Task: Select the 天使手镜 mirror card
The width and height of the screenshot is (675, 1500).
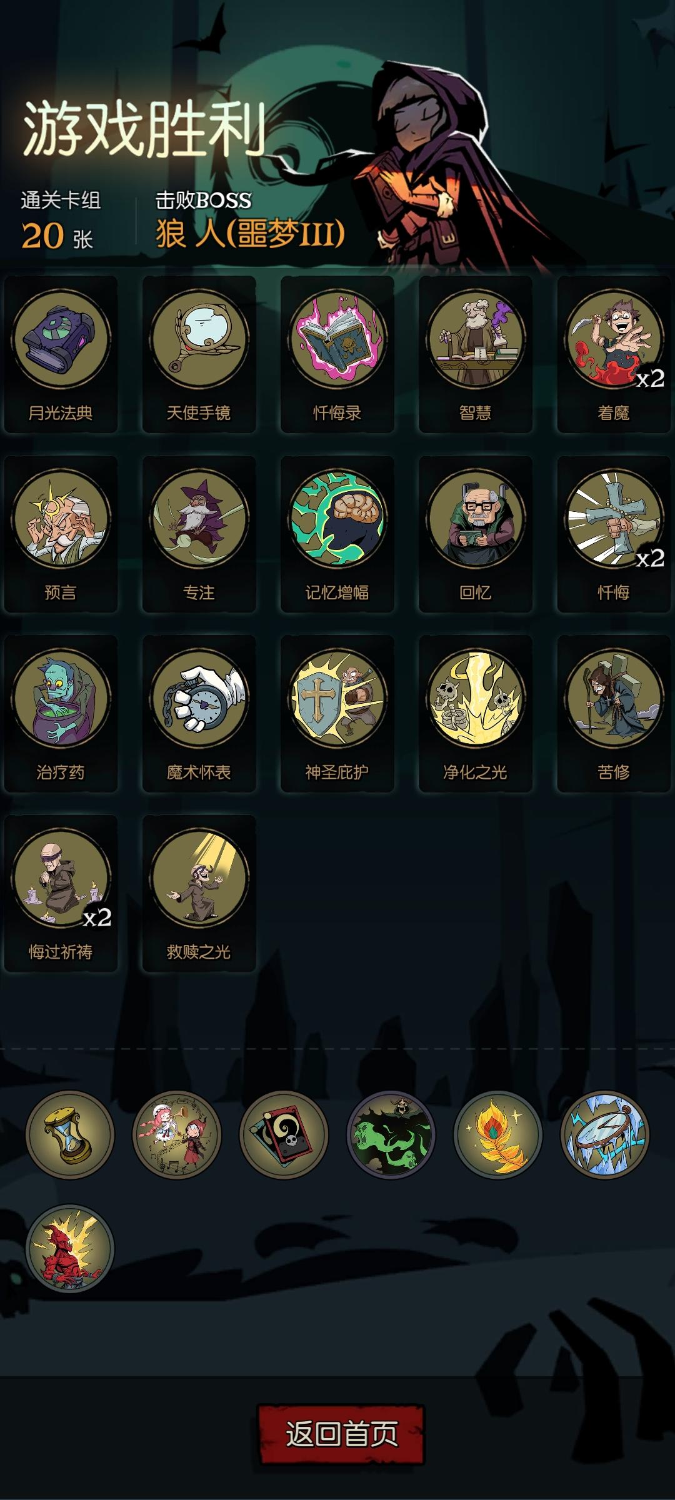Action: 199,354
